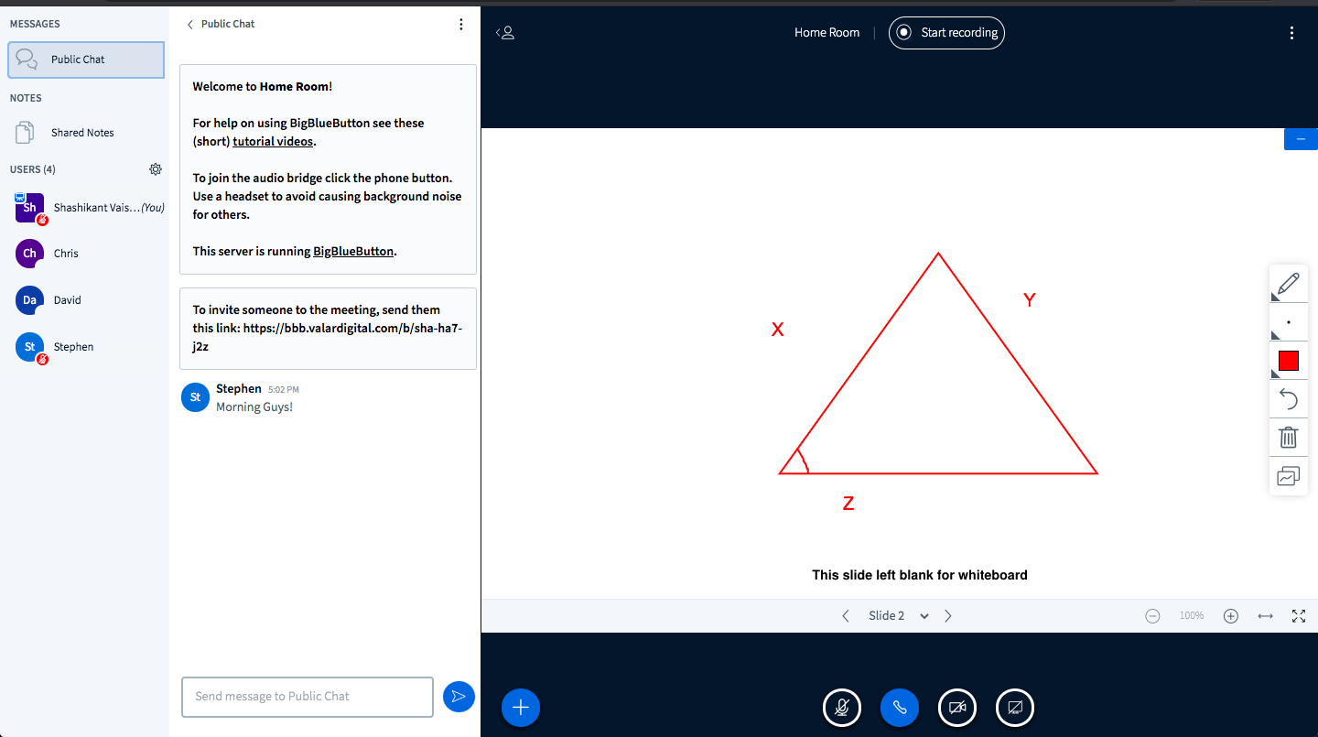Clear all annotations with trash icon
Image resolution: width=1318 pixels, height=737 pixels.
click(1288, 438)
